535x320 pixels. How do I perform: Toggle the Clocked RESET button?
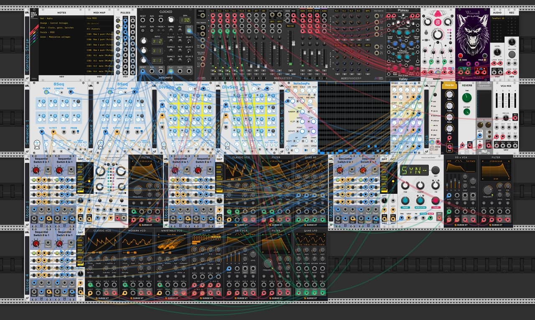tap(143, 30)
